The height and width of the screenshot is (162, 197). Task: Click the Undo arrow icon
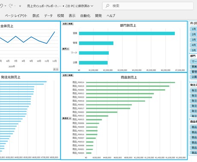1,6
